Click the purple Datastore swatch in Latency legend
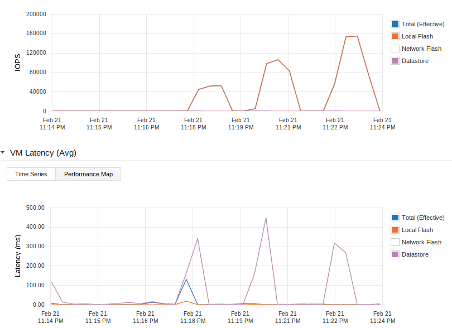This screenshot has height=328, width=452. pyautogui.click(x=395, y=254)
